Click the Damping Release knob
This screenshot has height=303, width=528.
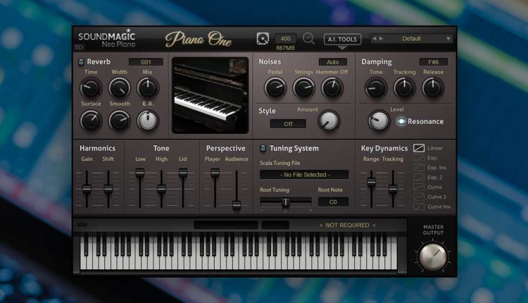[x=433, y=87]
